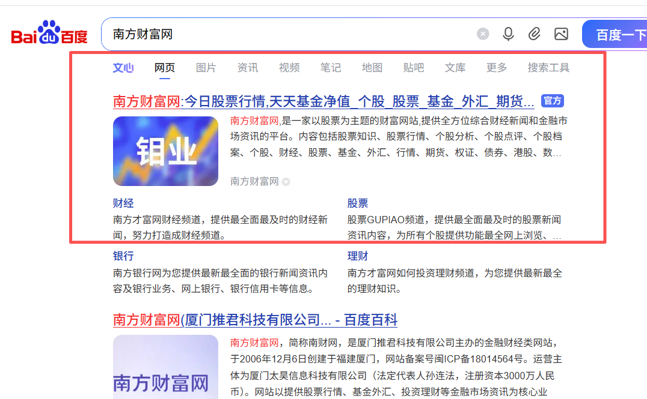Image resolution: width=647 pixels, height=399 pixels.
Task: Switch to the 地图 tab
Action: tap(372, 68)
